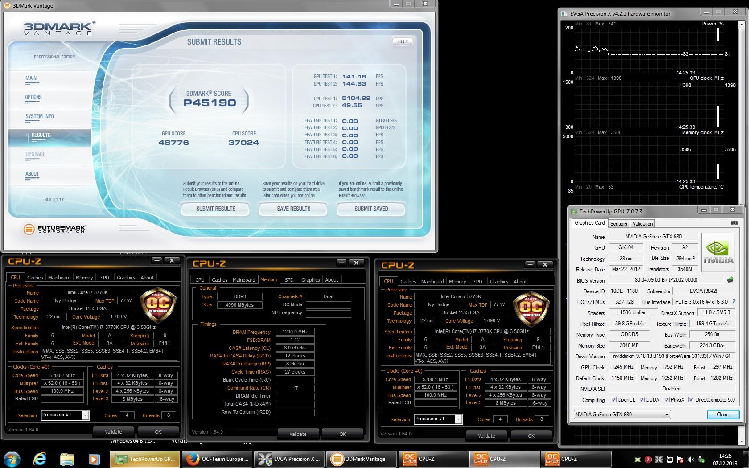
Task: Click the Close button in GPU-Z
Action: point(723,415)
